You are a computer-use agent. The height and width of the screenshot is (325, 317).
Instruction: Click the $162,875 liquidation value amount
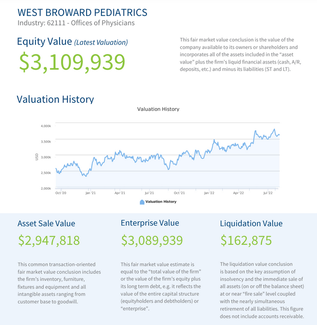(246, 240)
